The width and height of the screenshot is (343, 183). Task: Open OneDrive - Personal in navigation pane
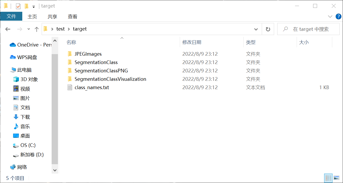click(x=30, y=45)
